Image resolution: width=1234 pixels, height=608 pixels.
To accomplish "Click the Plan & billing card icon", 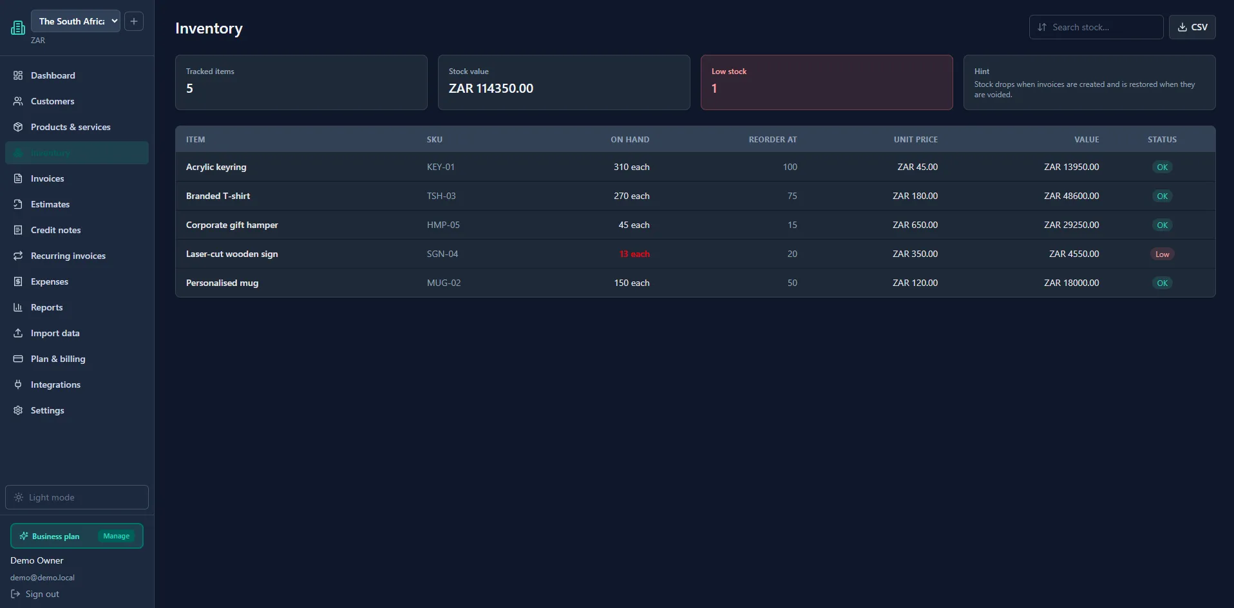I will (x=18, y=359).
